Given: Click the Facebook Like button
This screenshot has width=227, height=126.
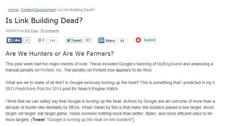Looking at the screenshot, I should 14,40.
